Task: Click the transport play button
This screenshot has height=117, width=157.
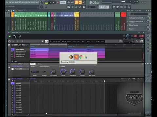Action: coord(50,2)
